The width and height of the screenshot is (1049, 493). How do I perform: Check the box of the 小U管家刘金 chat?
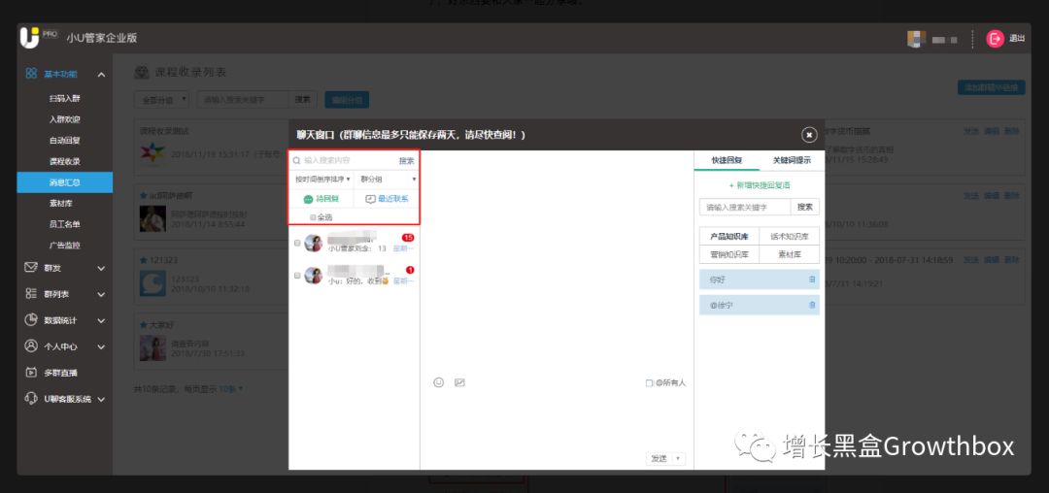297,244
